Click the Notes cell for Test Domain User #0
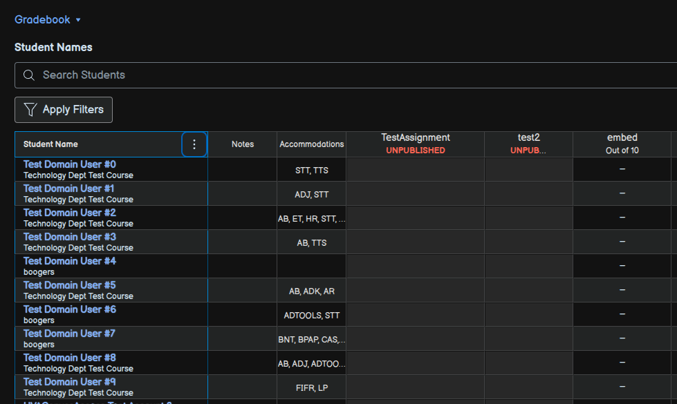The height and width of the screenshot is (404, 677). pyautogui.click(x=243, y=169)
